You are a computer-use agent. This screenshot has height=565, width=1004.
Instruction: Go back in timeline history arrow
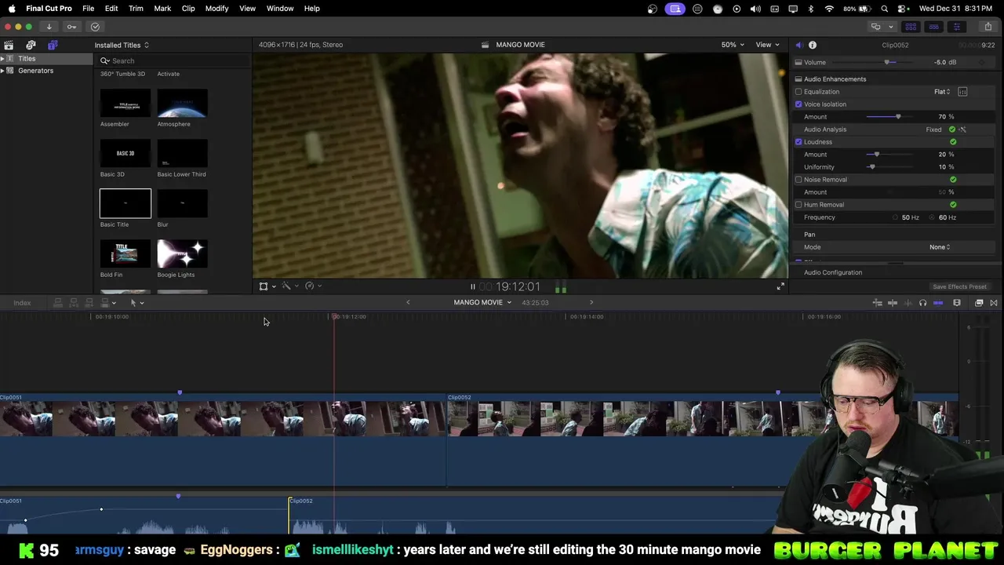[x=408, y=303]
